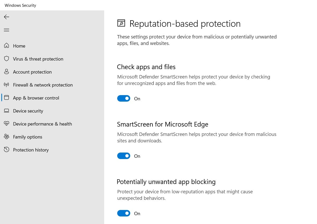Click the Reputation-based protection header icon
317x224 pixels.
[x=121, y=23]
